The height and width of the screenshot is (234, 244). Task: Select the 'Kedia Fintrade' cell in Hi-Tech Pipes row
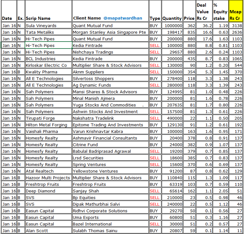(x=110, y=45)
